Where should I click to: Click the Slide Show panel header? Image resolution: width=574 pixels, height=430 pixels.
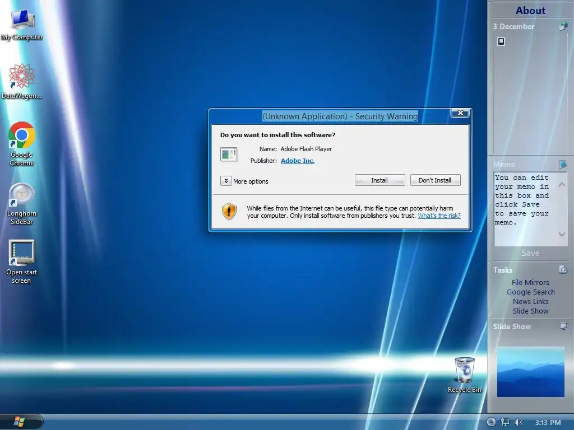(512, 326)
